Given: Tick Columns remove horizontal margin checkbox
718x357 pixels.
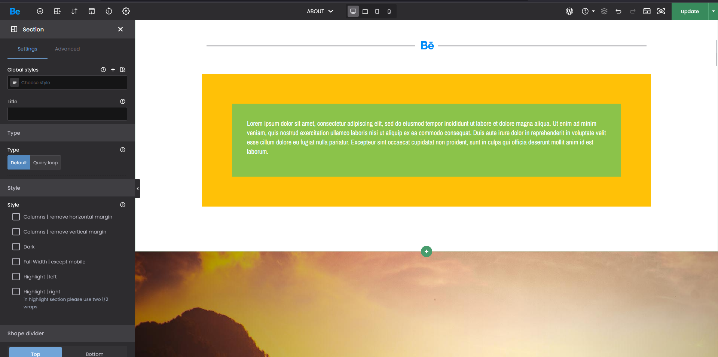Looking at the screenshot, I should tap(16, 217).
